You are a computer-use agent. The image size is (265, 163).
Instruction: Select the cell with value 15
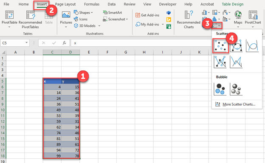[70, 87]
